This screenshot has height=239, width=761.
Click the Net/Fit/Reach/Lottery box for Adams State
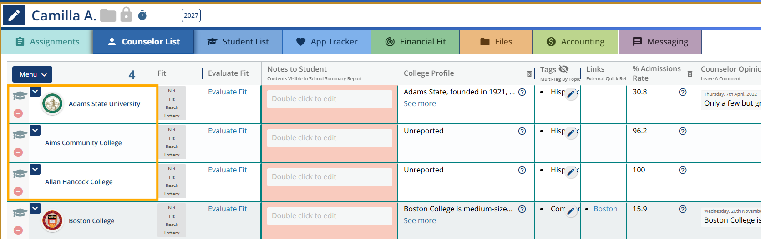tap(172, 103)
